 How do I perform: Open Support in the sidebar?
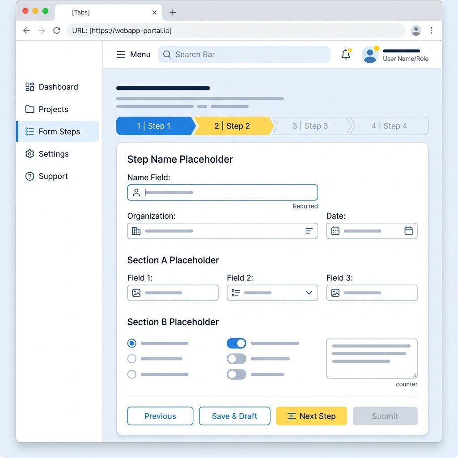tap(58, 176)
